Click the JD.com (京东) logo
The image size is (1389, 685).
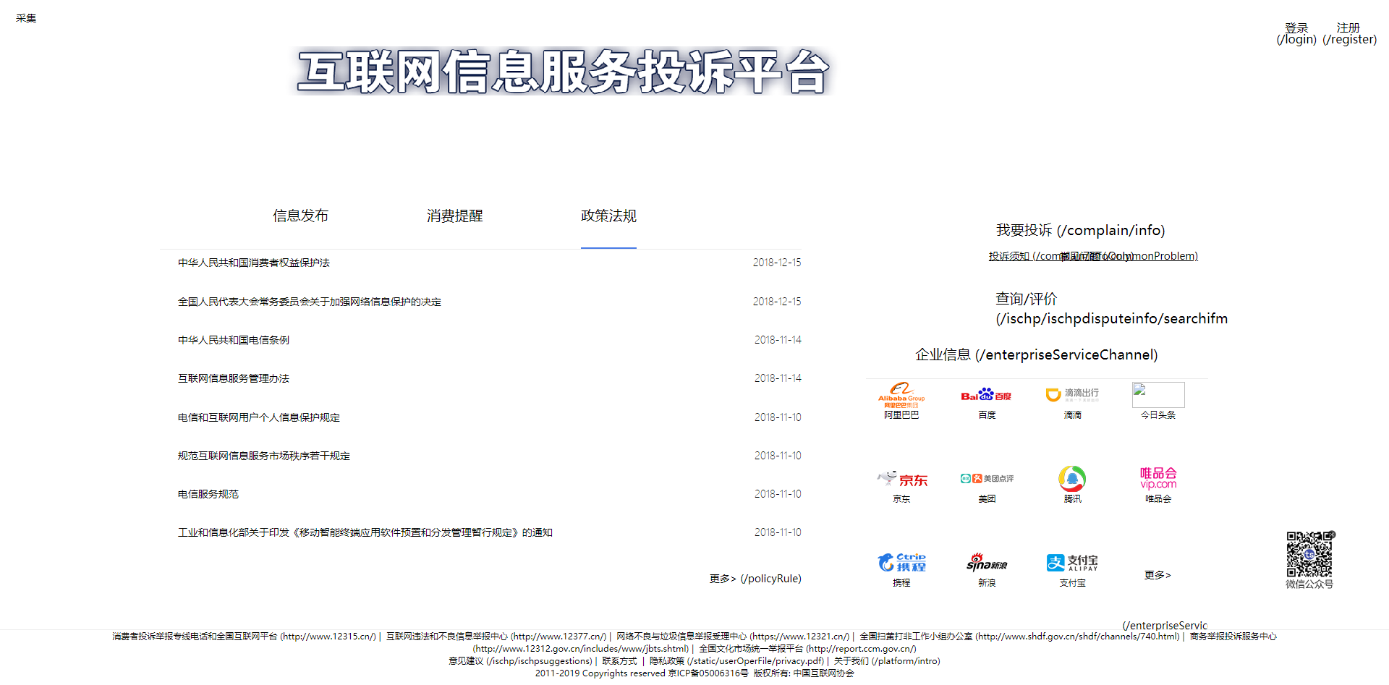coord(902,479)
